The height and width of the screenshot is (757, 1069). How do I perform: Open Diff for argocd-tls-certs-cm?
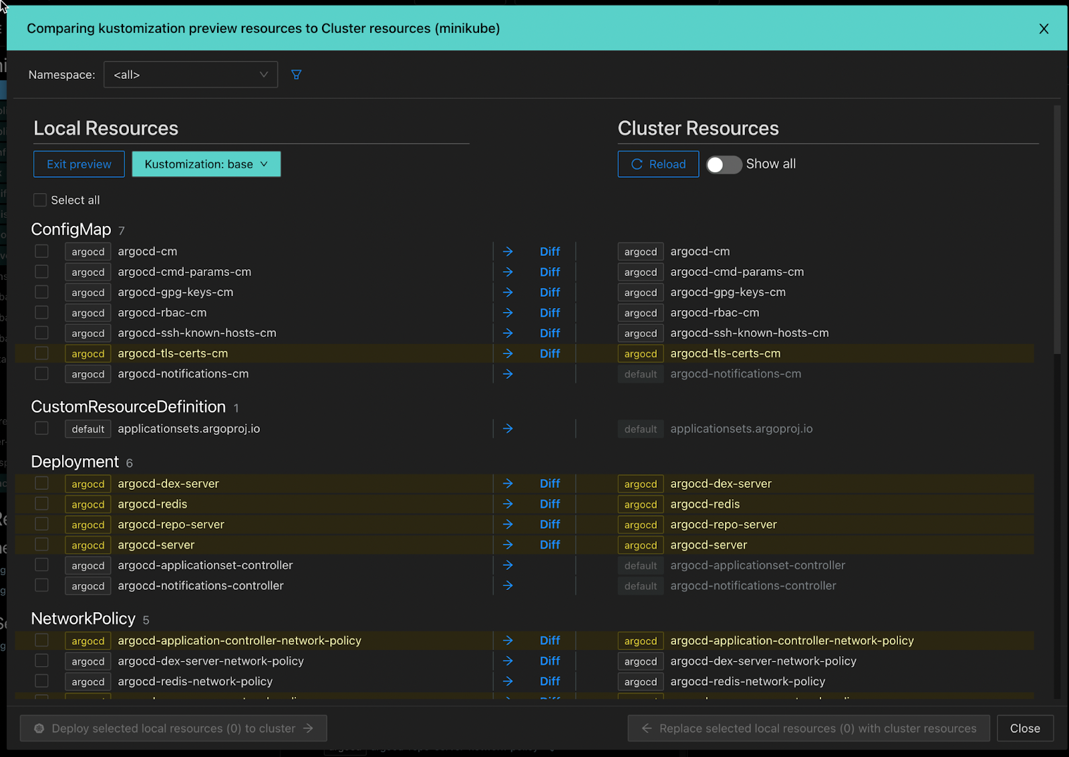pos(550,353)
